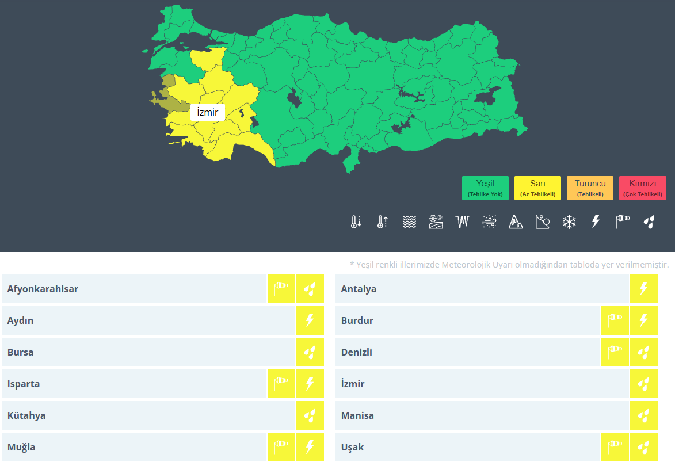Screen dimensions: 675x462
Task: Click the Yeşil (Tehlike Yok) legend box
Action: (485, 188)
